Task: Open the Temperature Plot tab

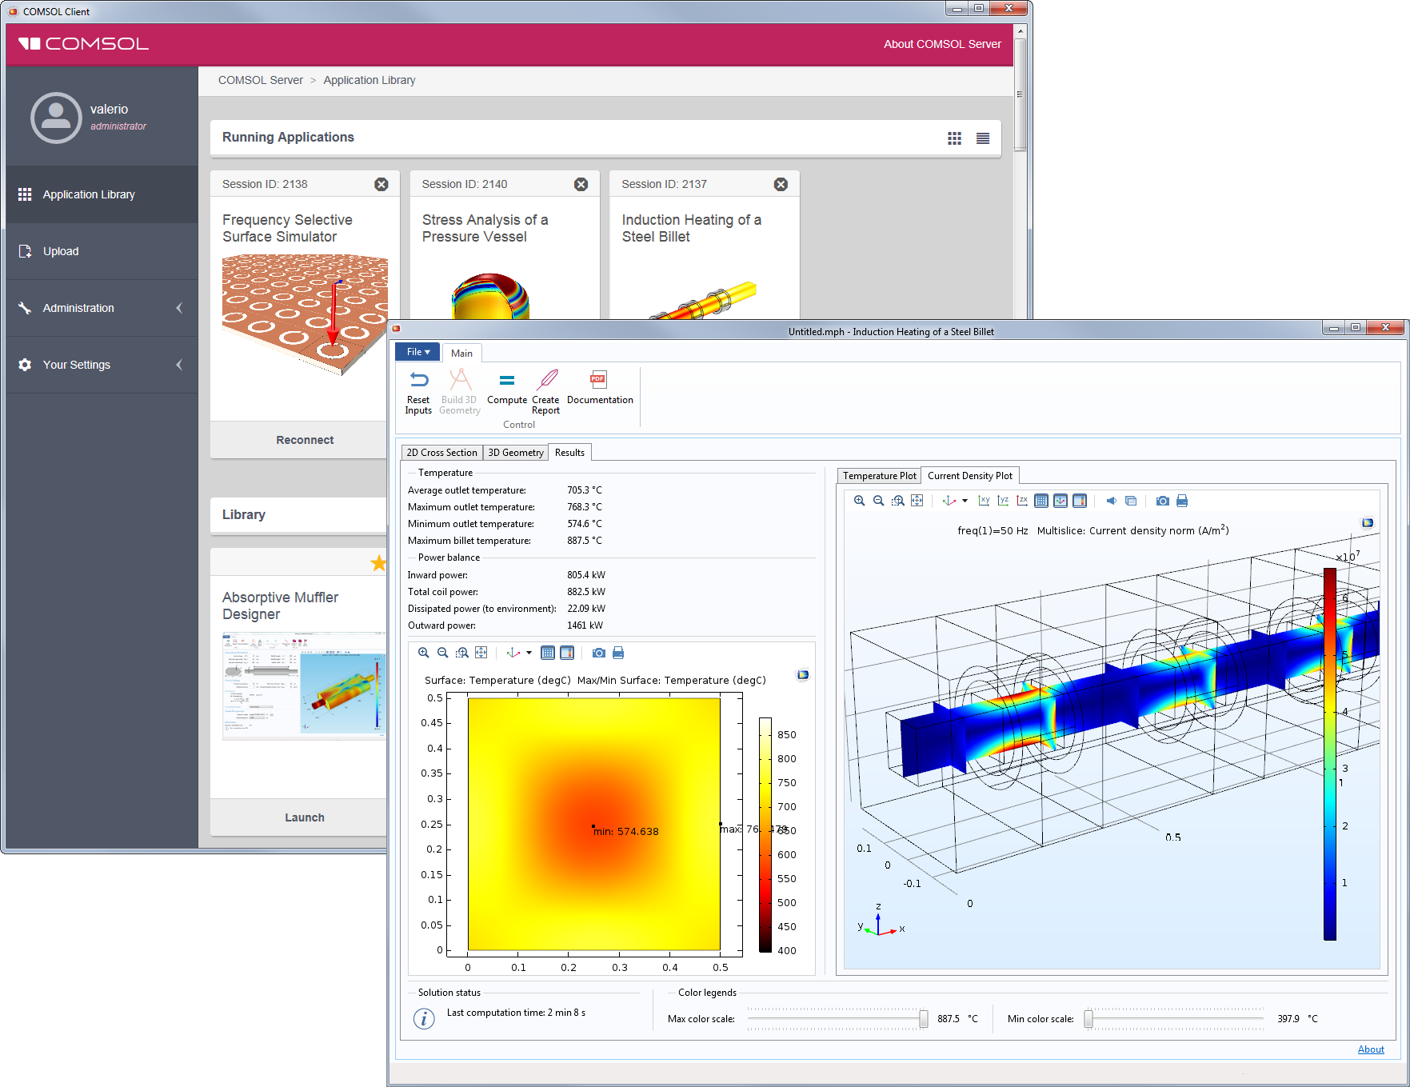Action: (879, 476)
